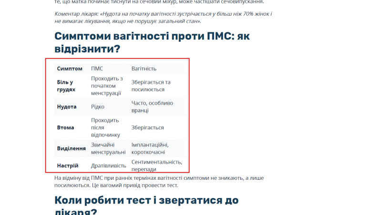Click cell 'Проходить з початком менструації'

107,86
